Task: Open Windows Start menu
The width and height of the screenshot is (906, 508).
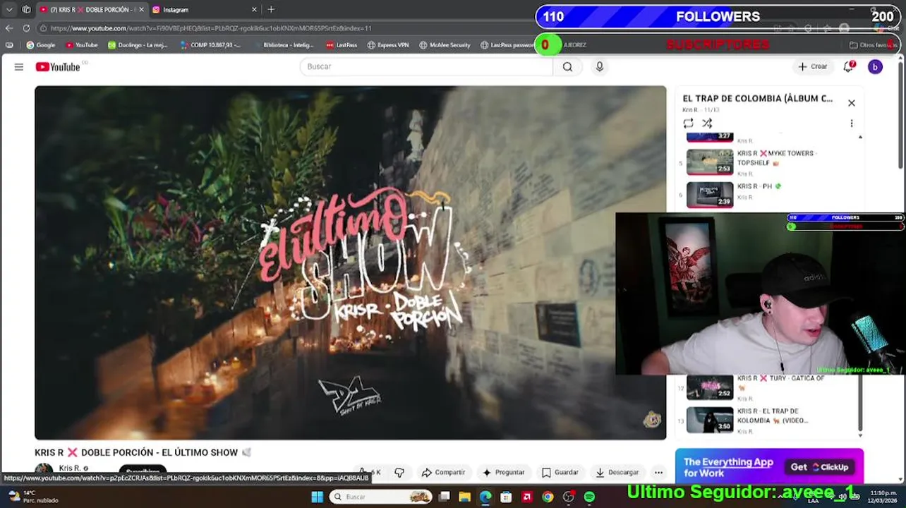Action: (317, 497)
